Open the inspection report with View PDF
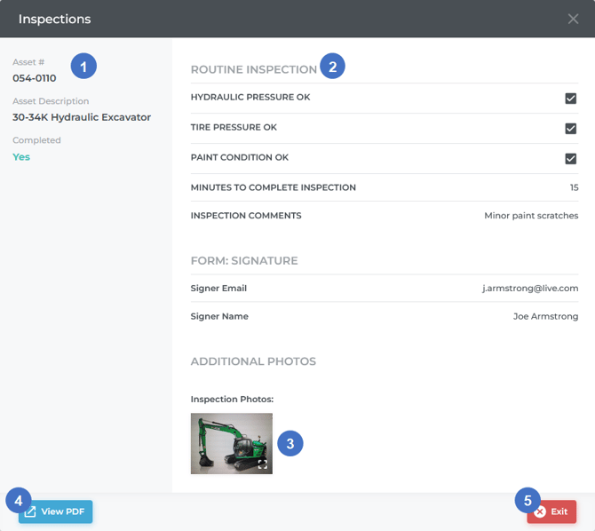595x531 pixels. click(56, 512)
